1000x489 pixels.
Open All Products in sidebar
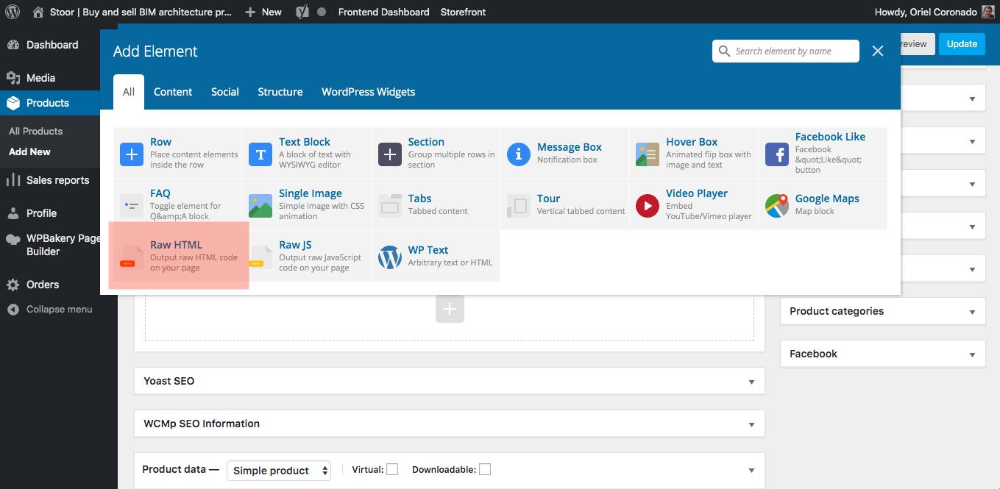(36, 131)
